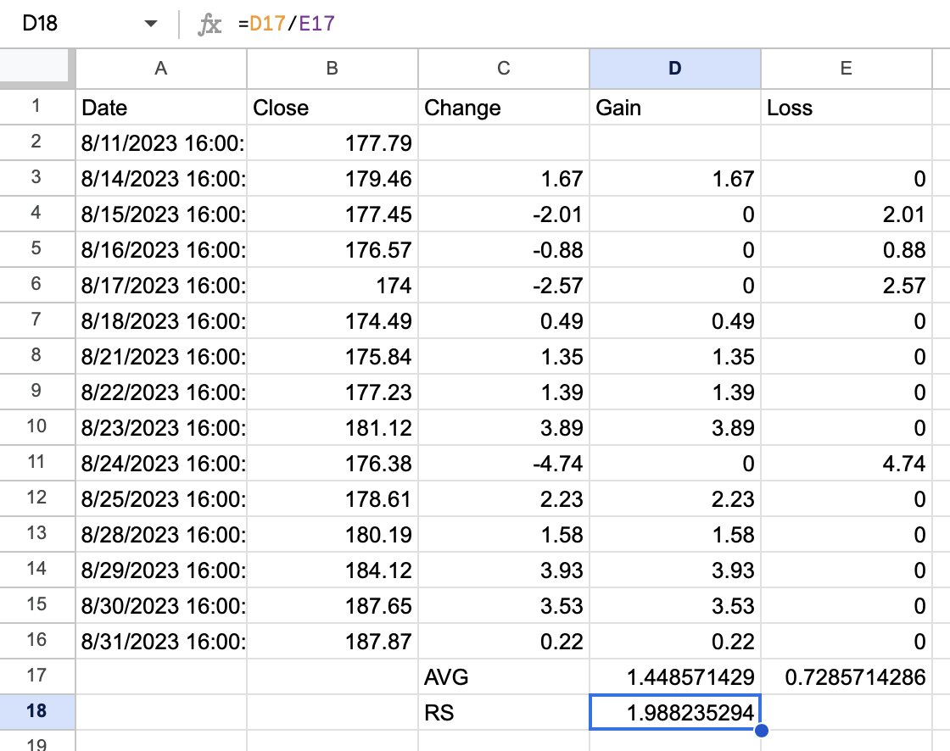Select the column D header
The width and height of the screenshot is (950, 751).
(675, 69)
